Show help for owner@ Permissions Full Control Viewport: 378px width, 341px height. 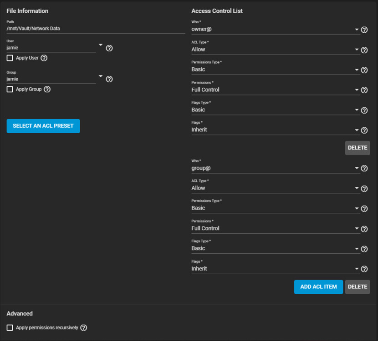(364, 90)
